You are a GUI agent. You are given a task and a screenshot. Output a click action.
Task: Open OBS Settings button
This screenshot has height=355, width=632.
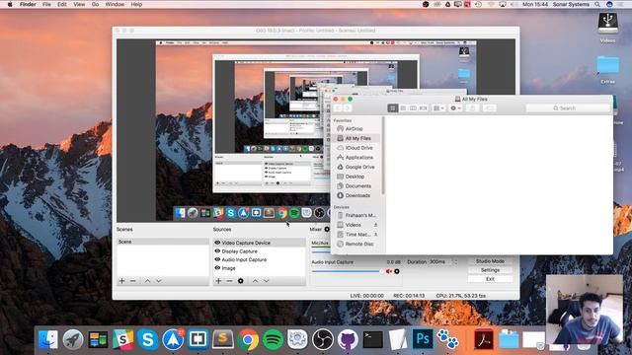(x=490, y=270)
